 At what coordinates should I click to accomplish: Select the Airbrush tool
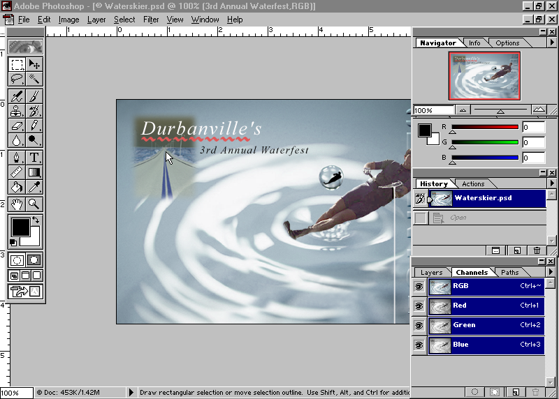17,96
